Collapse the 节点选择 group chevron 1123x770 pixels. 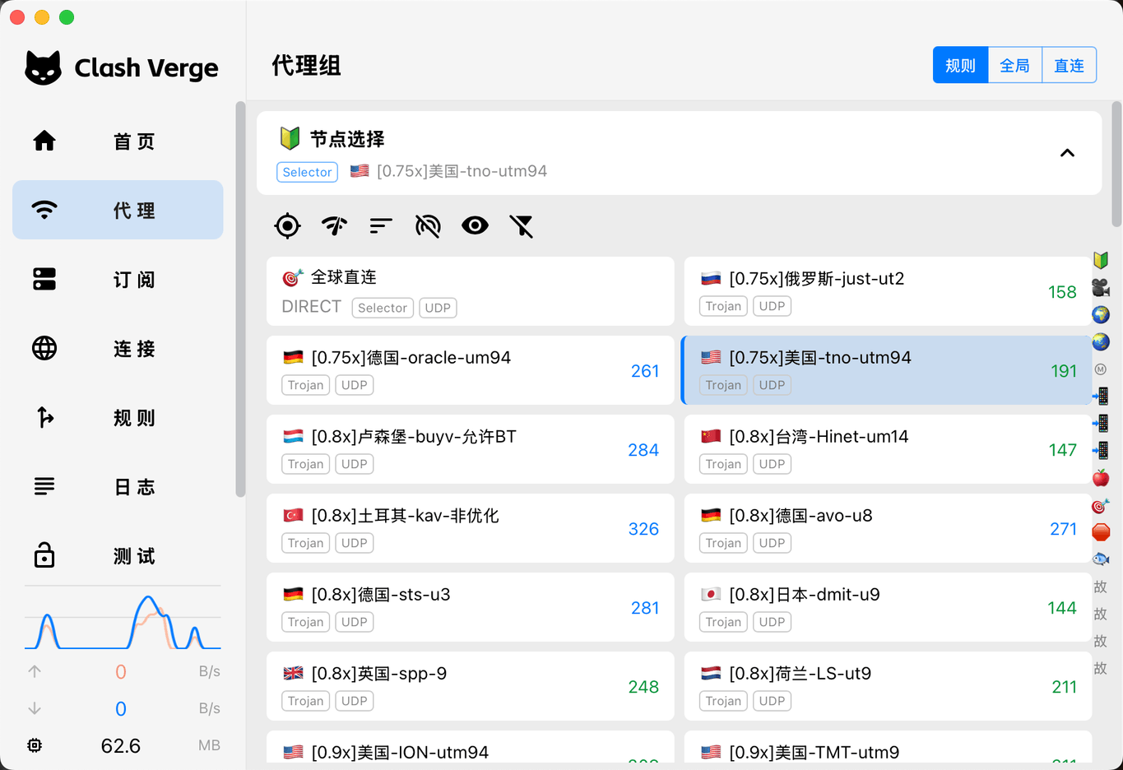point(1067,153)
